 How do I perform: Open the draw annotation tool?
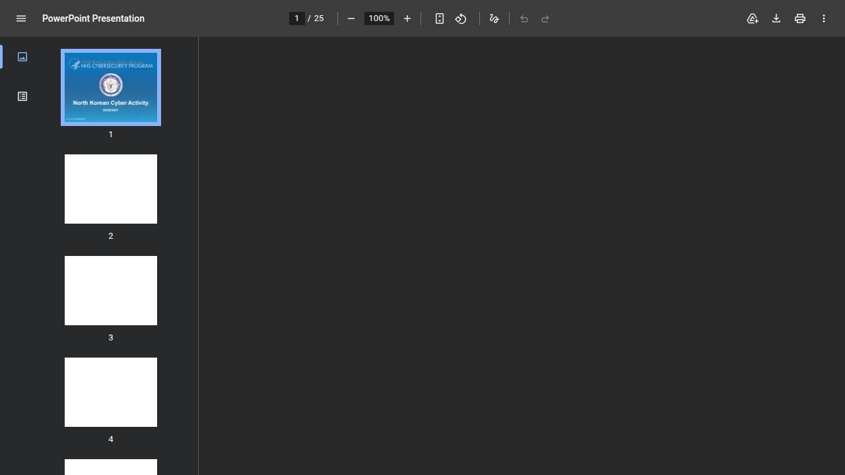tap(494, 18)
